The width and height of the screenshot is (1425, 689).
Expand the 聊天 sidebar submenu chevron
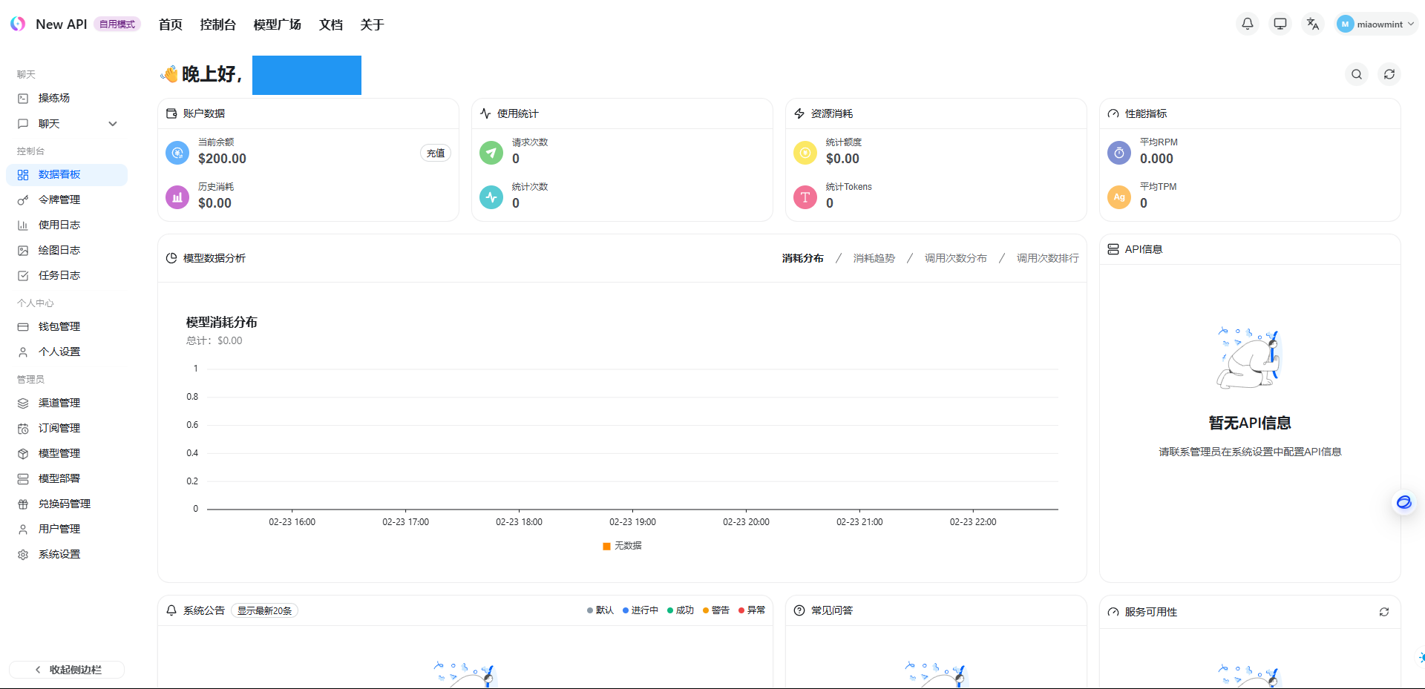[113, 124]
